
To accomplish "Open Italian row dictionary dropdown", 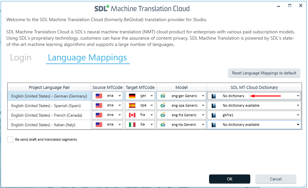I will 298,125.
